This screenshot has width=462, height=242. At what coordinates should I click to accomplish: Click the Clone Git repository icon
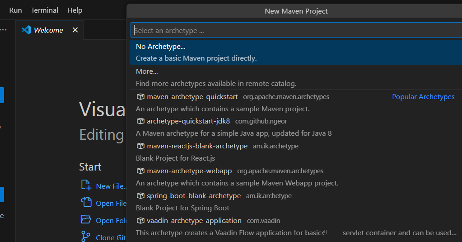pos(85,237)
